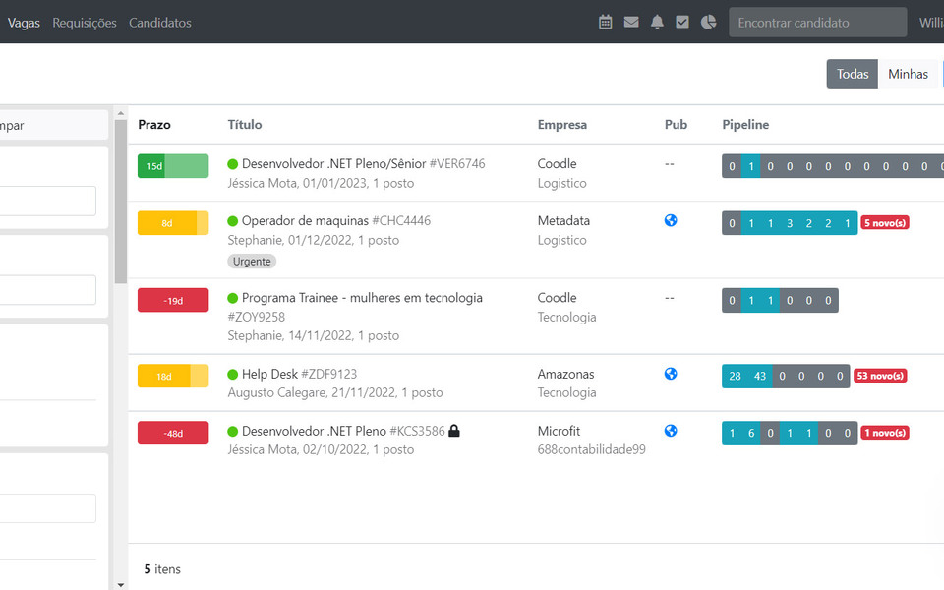This screenshot has width=944, height=590.
Task: Click the Urgente tag on Operador de maquinas
Action: pos(252,261)
